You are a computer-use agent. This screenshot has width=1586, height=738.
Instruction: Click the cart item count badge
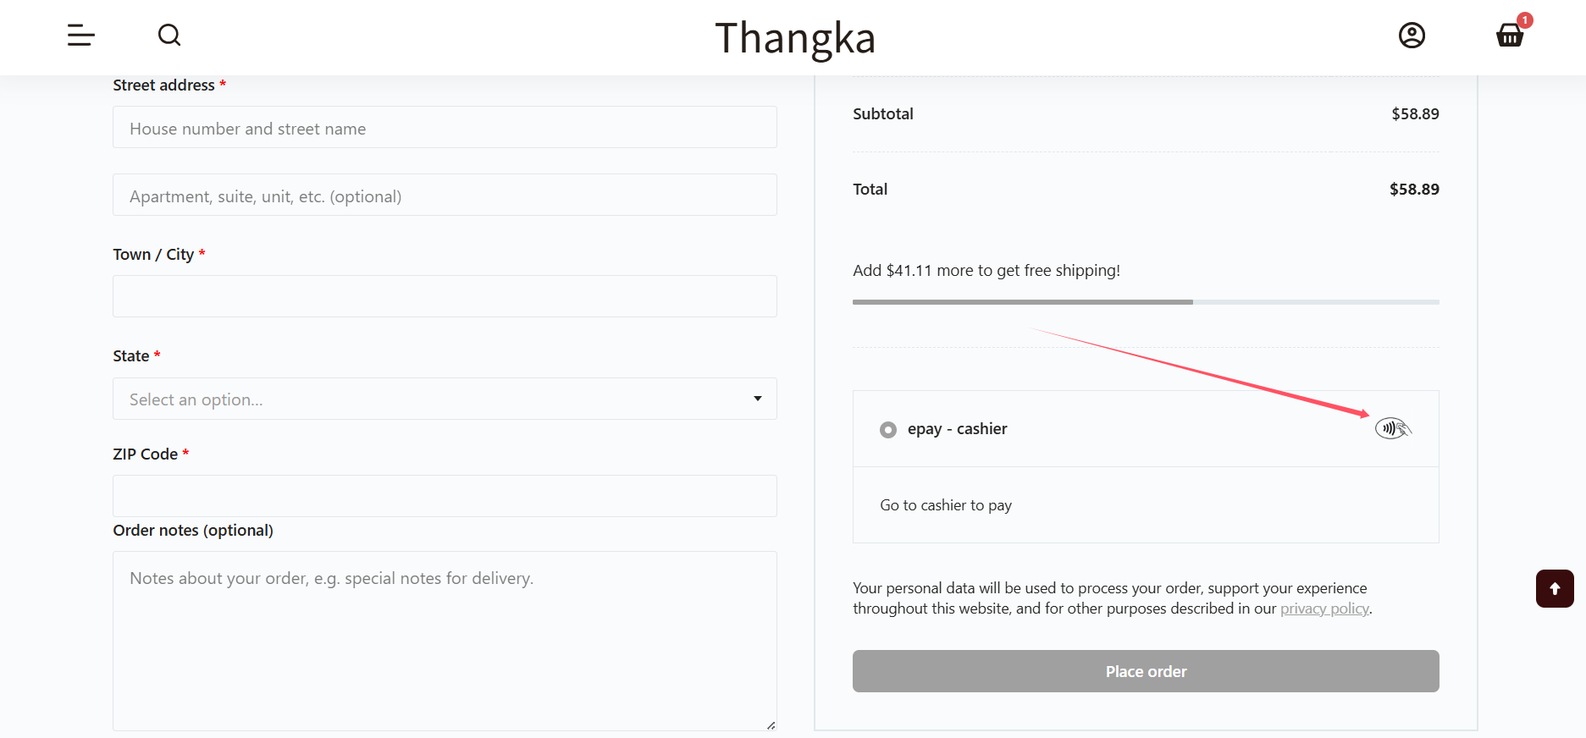[1525, 20]
